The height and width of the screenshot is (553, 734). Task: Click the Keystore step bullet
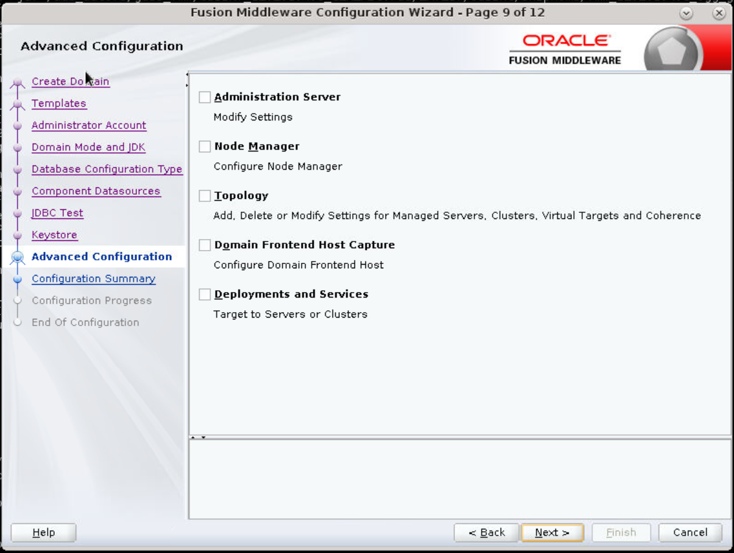18,235
